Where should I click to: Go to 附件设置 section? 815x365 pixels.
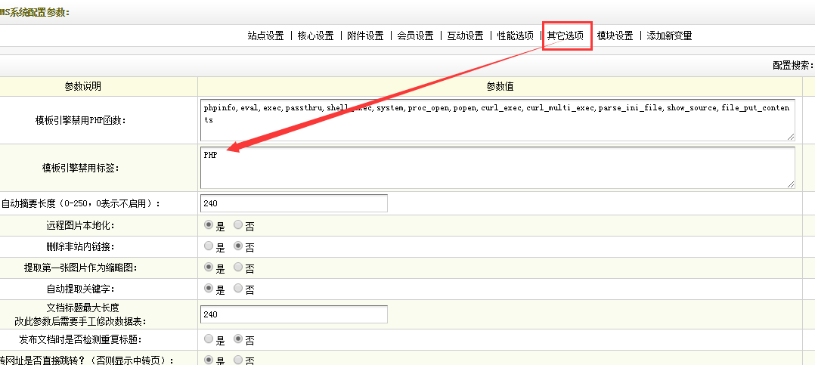point(365,36)
